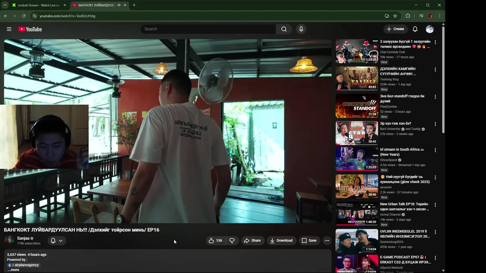
Task: Close the snuboli Stream tab
Action: tap(65, 5)
